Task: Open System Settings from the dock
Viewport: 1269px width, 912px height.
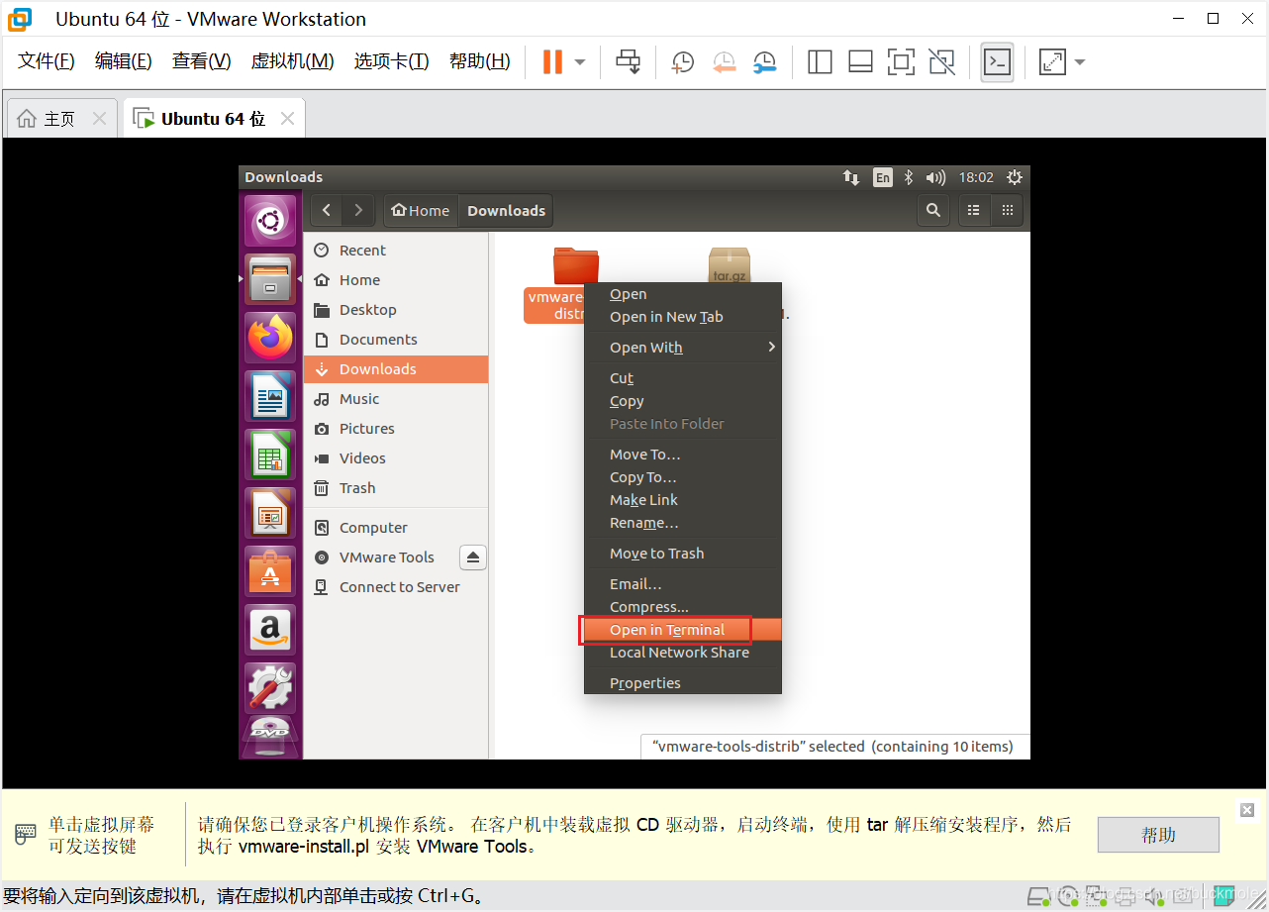Action: click(x=270, y=688)
